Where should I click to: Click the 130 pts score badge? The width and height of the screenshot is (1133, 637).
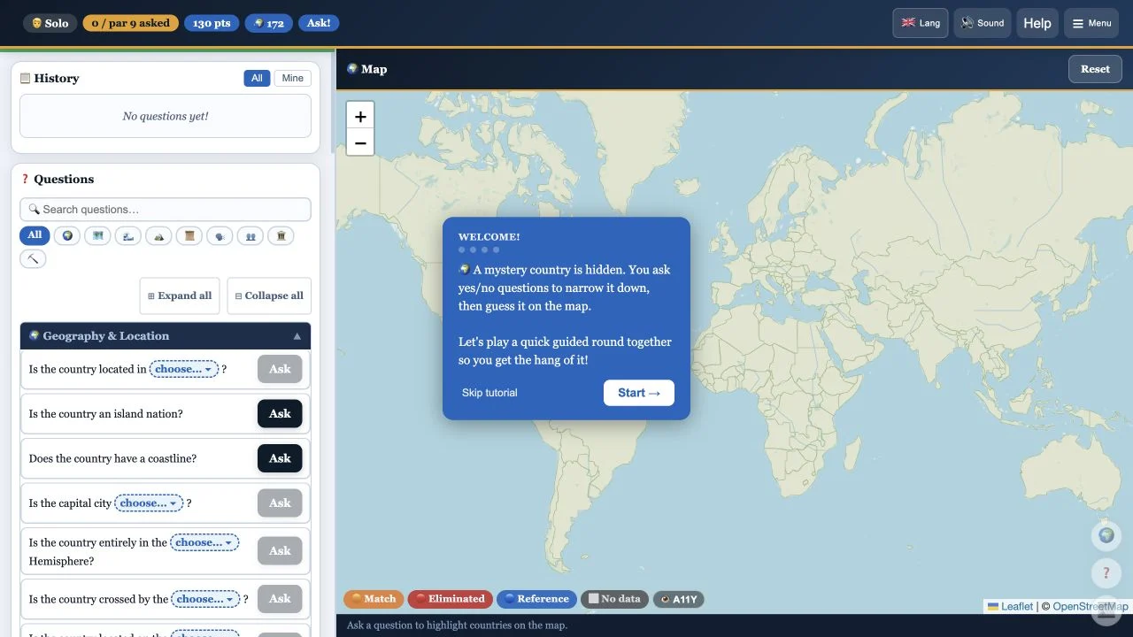pos(212,23)
